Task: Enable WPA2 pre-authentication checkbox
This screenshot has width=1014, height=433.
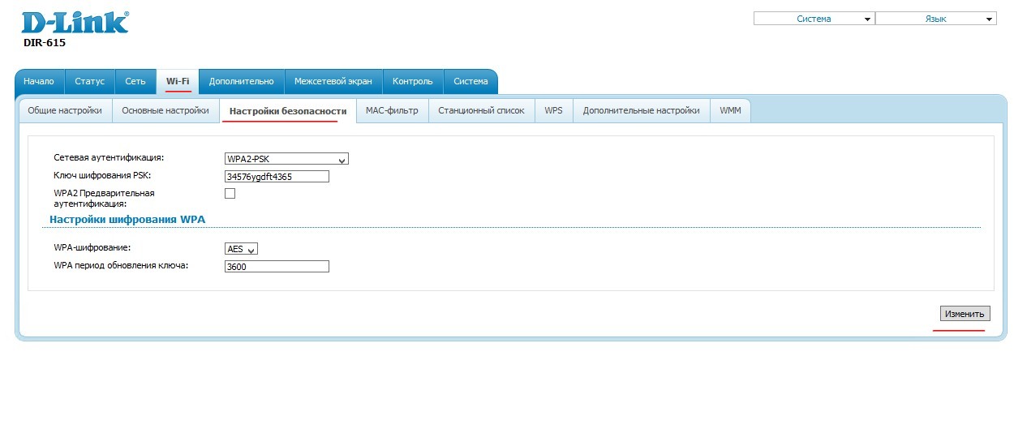Action: 230,194
